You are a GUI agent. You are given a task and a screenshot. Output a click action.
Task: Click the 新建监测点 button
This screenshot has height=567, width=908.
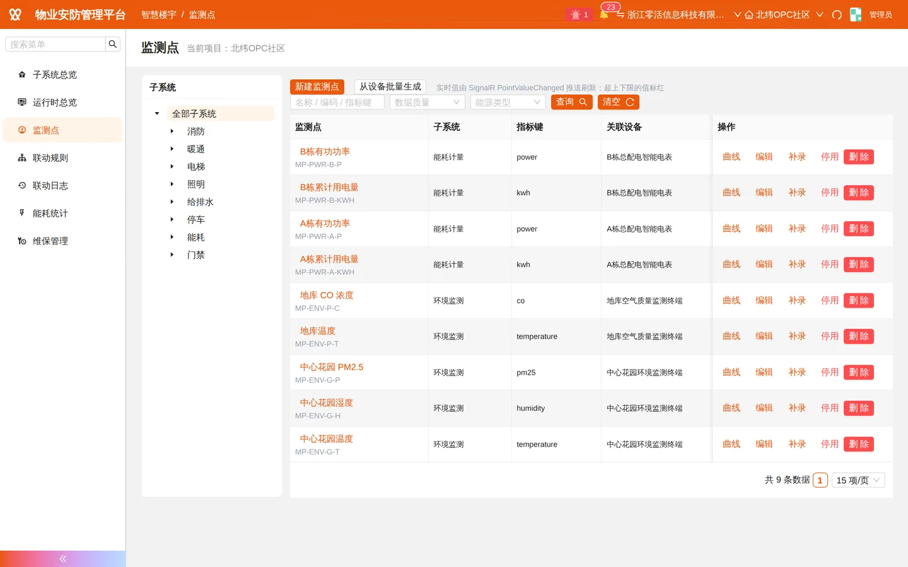317,86
